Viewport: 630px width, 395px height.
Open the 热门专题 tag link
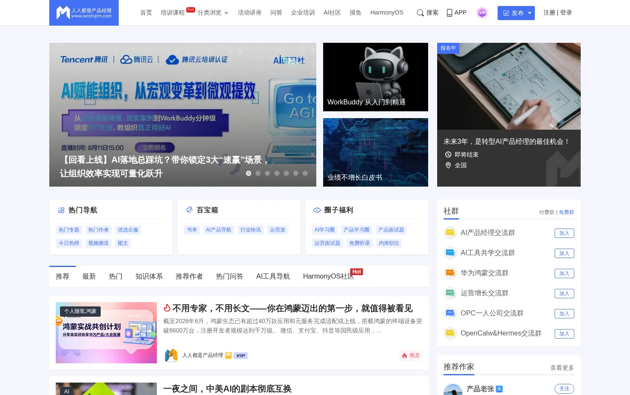point(69,230)
